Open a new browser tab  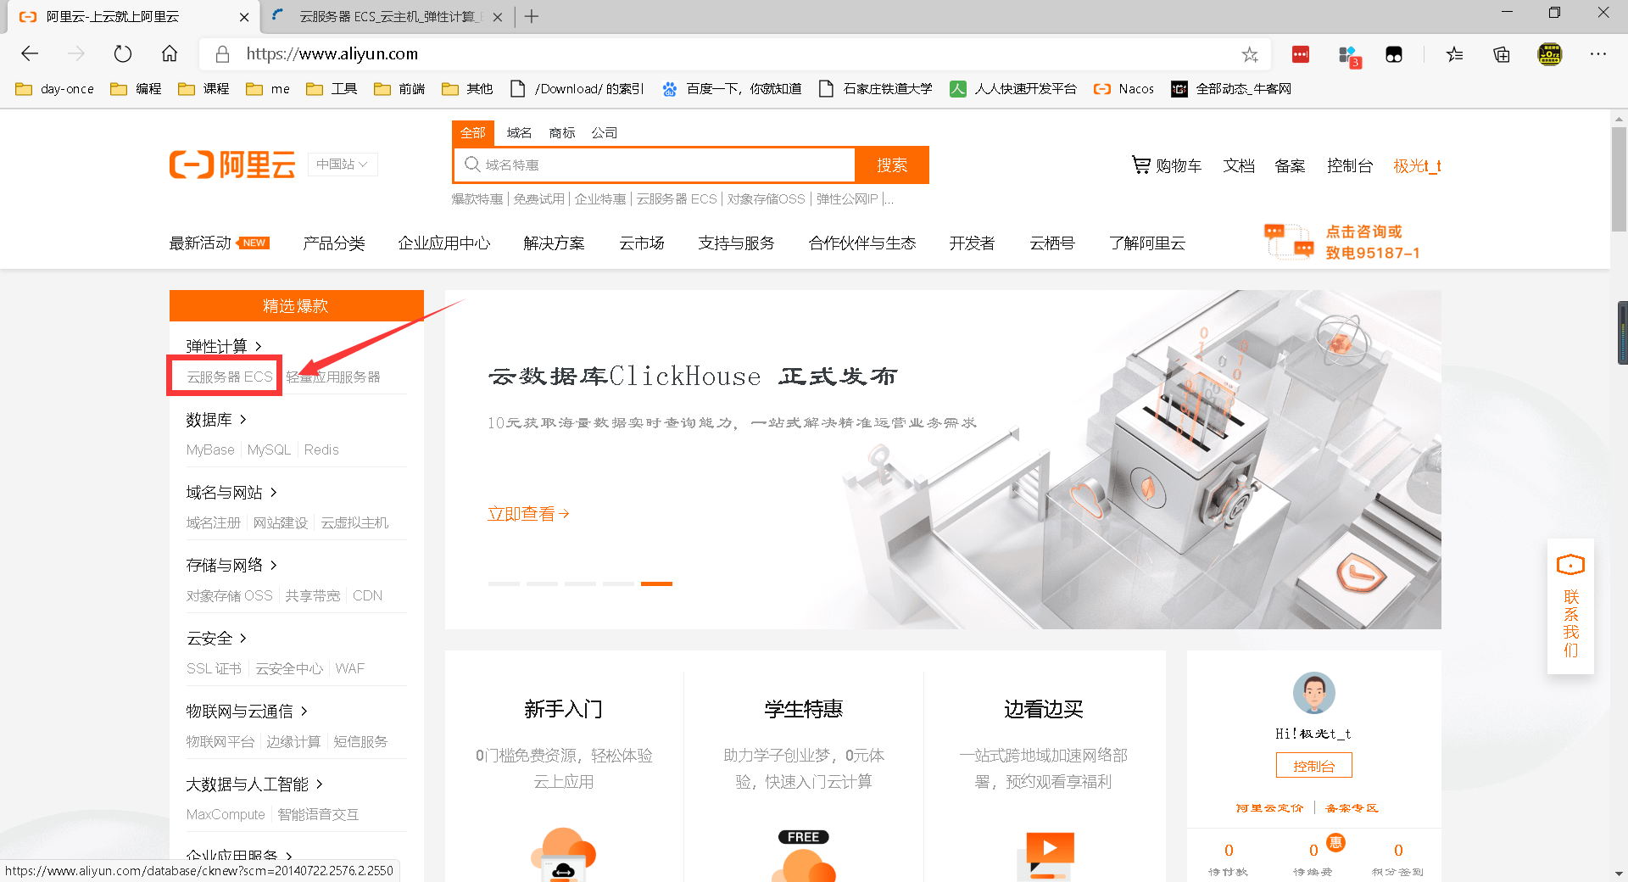532,16
